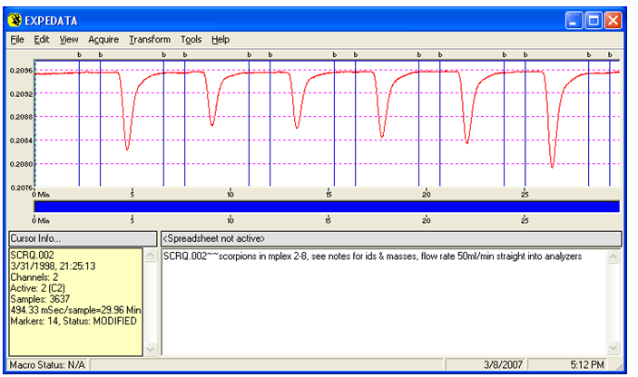This screenshot has height=377, width=638.
Task: Click up arrow of yellow info panel scrollbar
Action: (149, 257)
